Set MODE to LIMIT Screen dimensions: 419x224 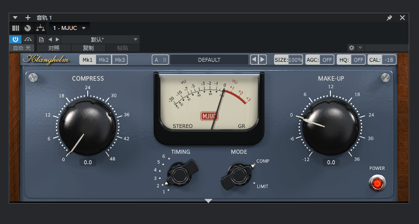coord(262,186)
